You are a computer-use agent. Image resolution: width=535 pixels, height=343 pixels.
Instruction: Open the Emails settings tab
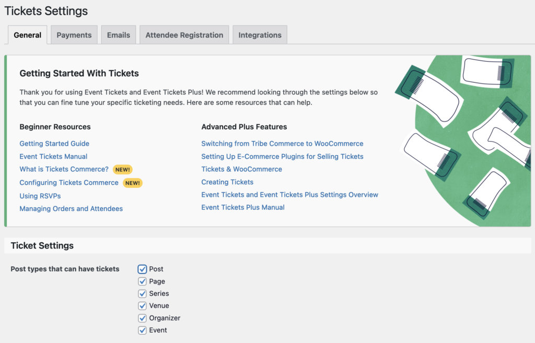pyautogui.click(x=118, y=35)
